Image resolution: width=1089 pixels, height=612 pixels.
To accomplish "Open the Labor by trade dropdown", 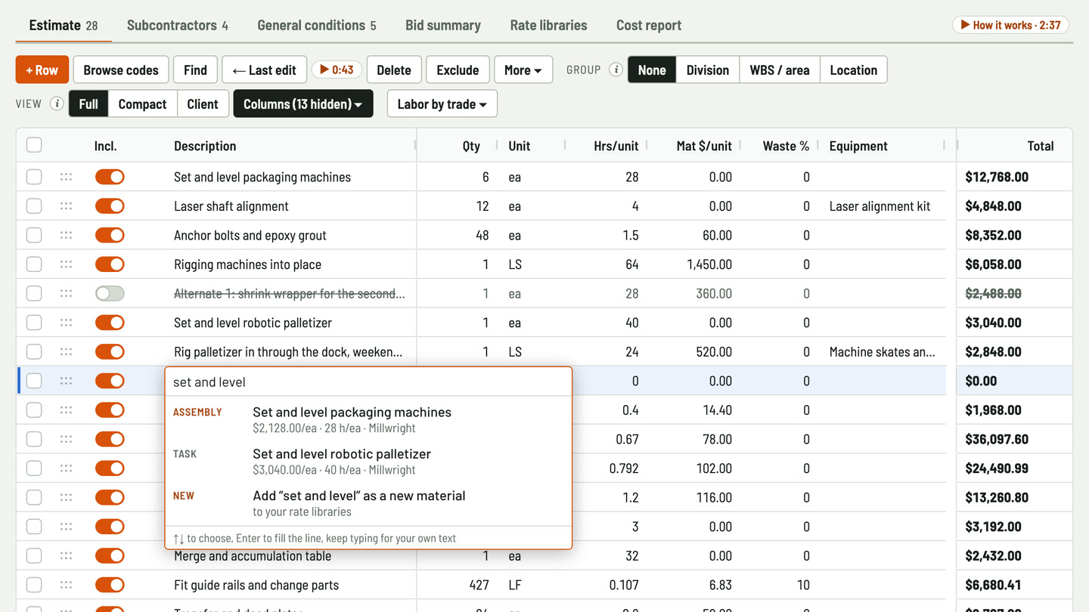I will 442,104.
